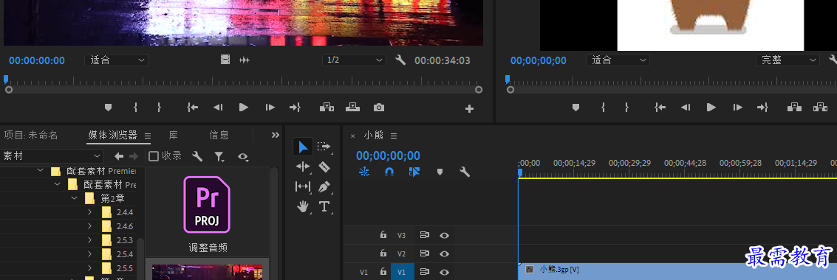Open the 库 tab
The height and width of the screenshot is (280, 837).
tap(174, 135)
